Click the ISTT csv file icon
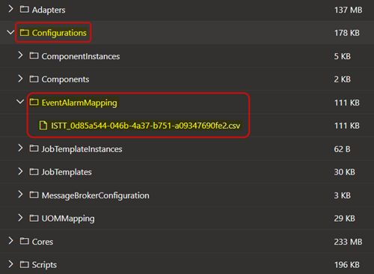 pos(43,125)
